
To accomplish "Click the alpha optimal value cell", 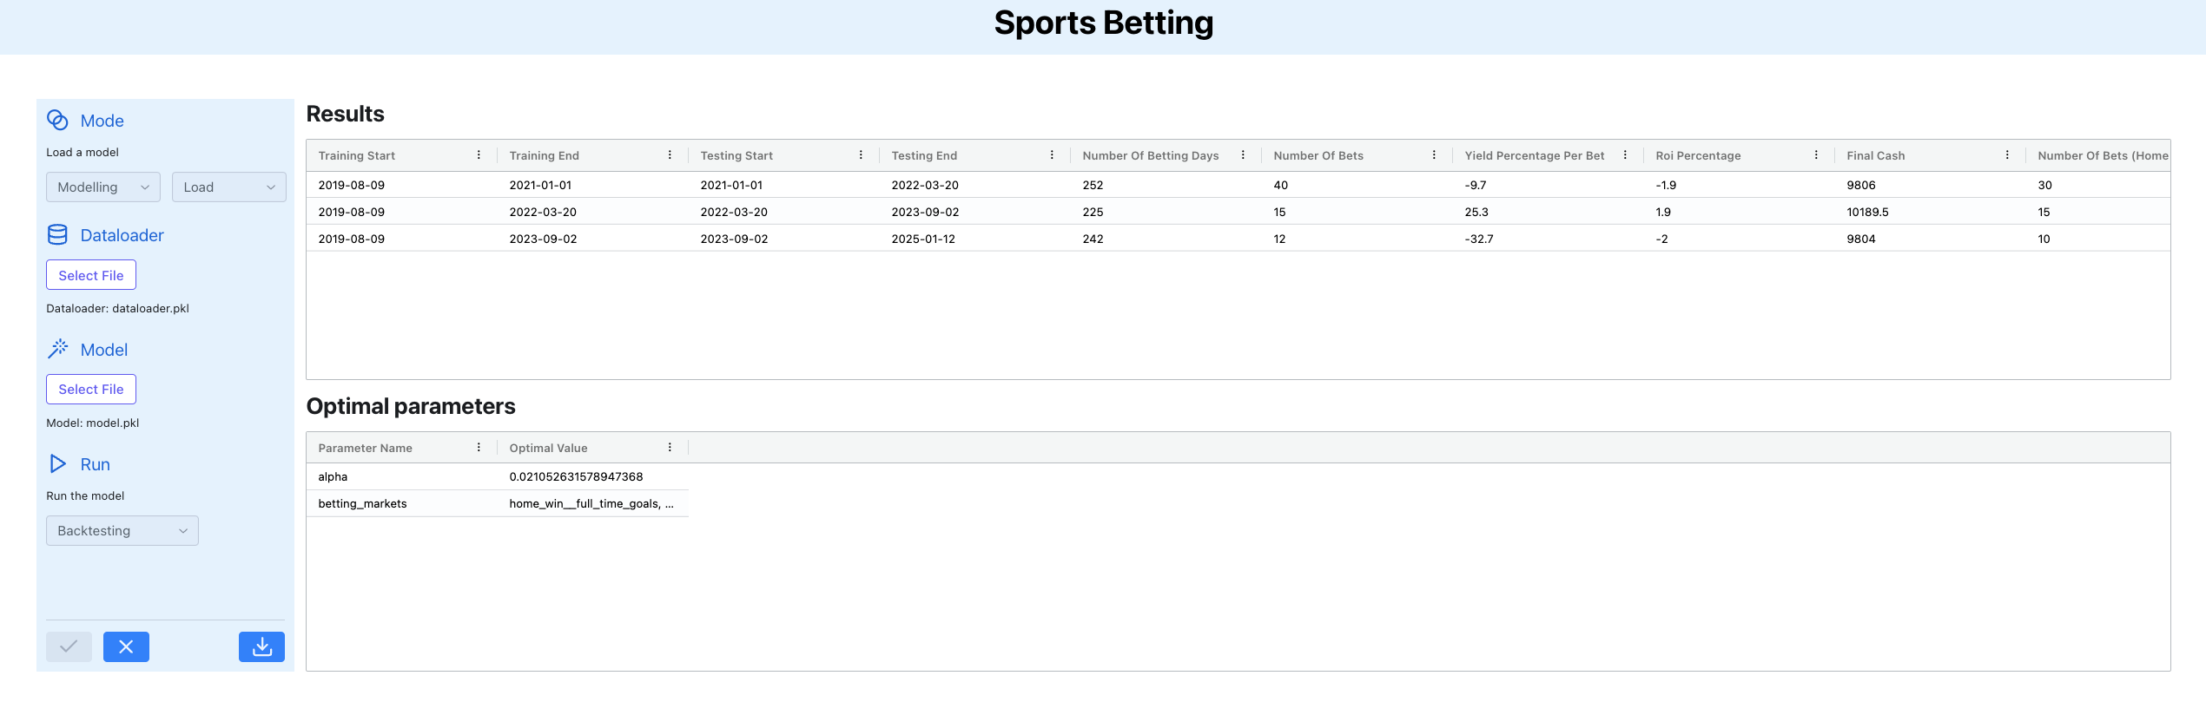I will pos(576,477).
